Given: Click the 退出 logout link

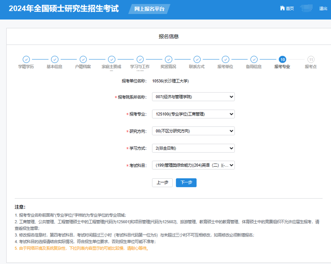Looking at the screenshot, I should click(323, 8).
